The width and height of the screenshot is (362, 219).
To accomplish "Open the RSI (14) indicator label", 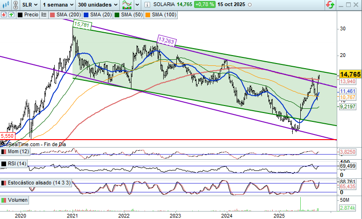I will point(16,164).
